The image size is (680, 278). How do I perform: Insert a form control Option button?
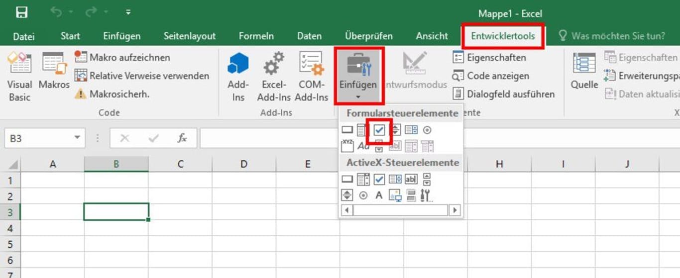click(x=427, y=130)
